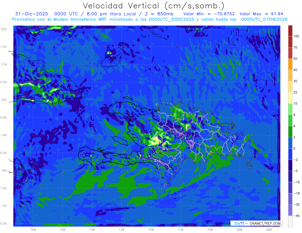Click the latitude label "22N"
The image size is (302, 233).
4,29
